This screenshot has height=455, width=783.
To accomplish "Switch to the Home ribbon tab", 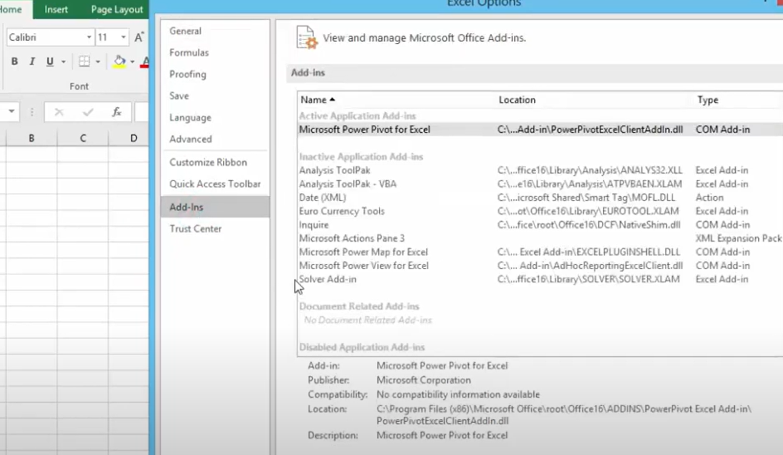I will tap(11, 9).
